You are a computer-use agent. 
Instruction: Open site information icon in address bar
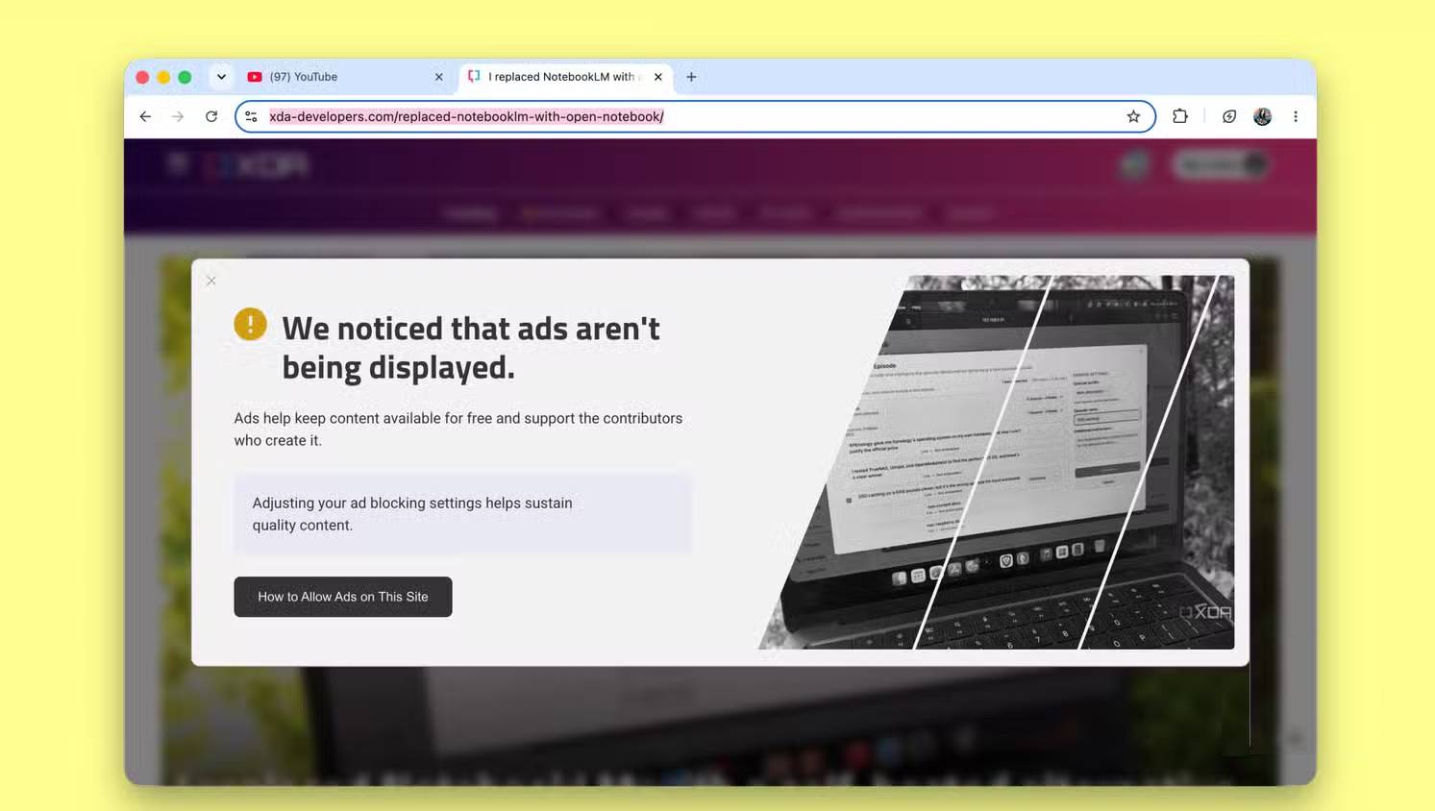(251, 116)
